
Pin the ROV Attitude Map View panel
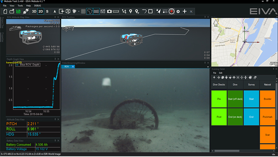pos(55,17)
